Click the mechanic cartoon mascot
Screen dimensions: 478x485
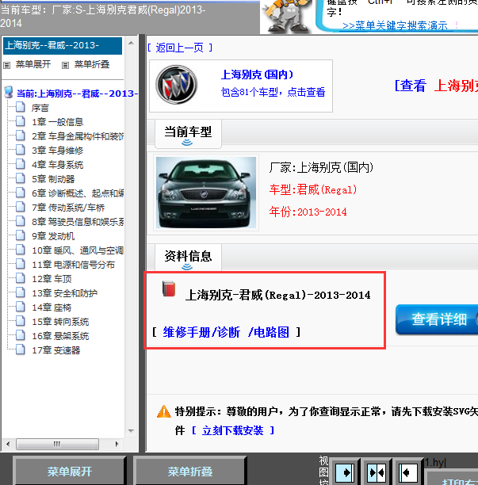(288, 16)
